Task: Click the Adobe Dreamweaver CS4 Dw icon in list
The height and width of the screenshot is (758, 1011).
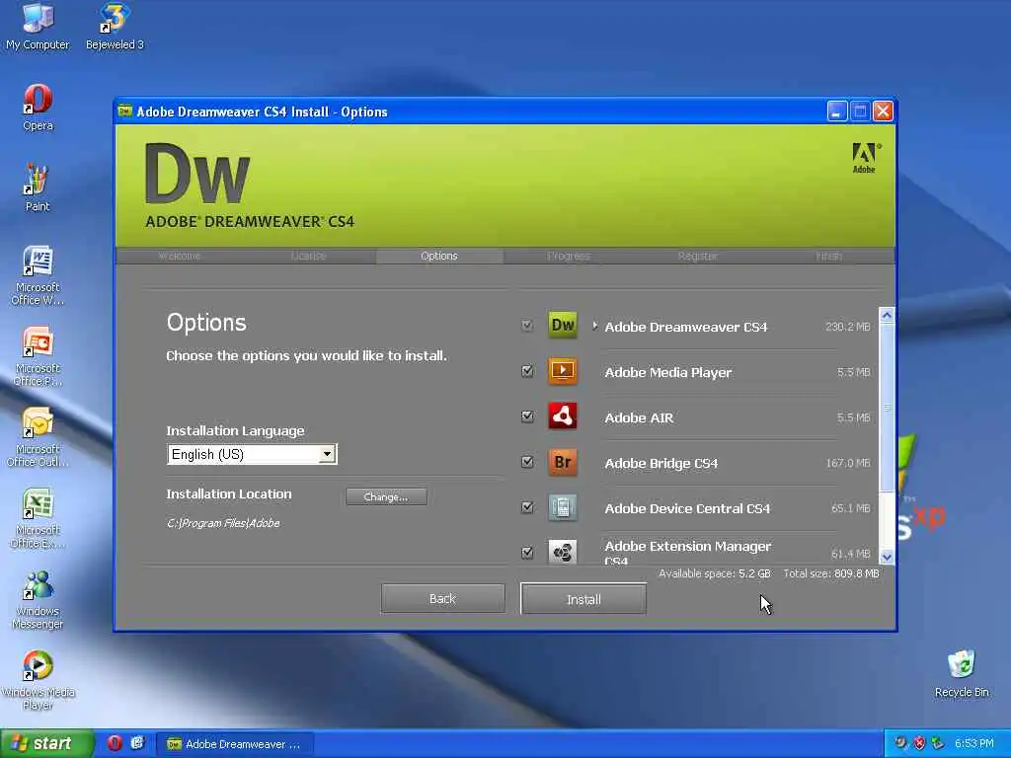Action: tap(562, 325)
